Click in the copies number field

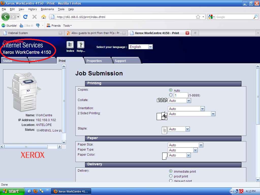click(181, 95)
